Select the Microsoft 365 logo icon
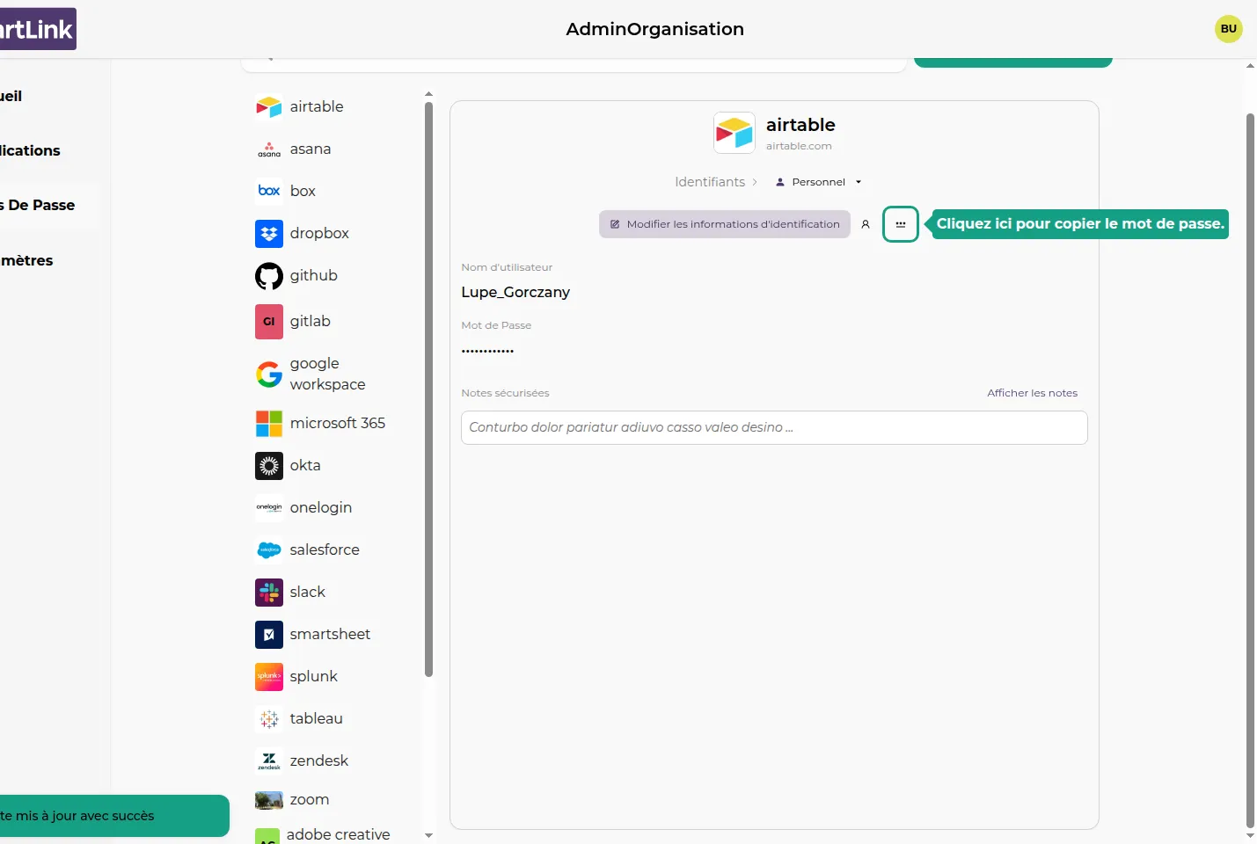Screen dimensions: 1257x844 269,424
